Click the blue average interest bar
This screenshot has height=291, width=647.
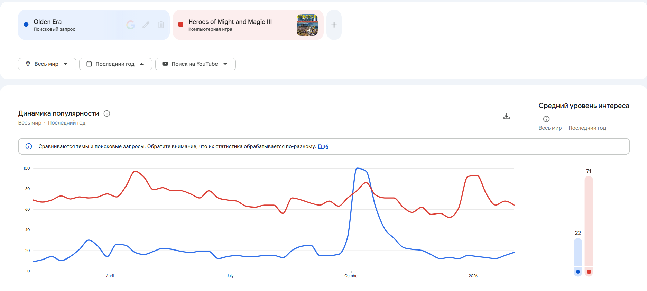(x=578, y=252)
